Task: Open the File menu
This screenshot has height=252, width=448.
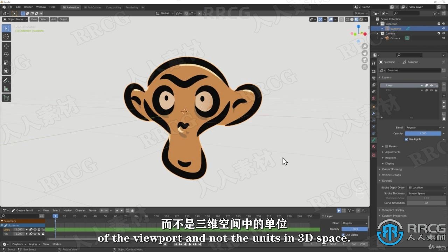Action: click(x=10, y=7)
